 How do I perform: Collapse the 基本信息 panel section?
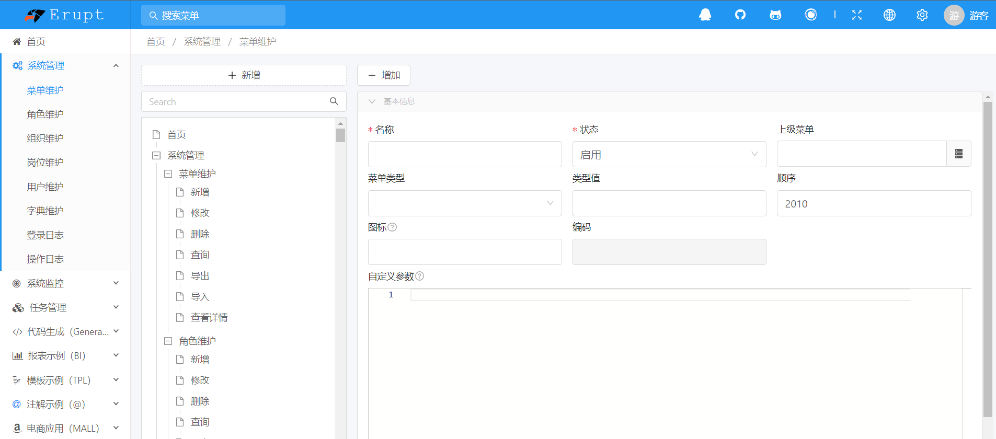click(x=372, y=101)
